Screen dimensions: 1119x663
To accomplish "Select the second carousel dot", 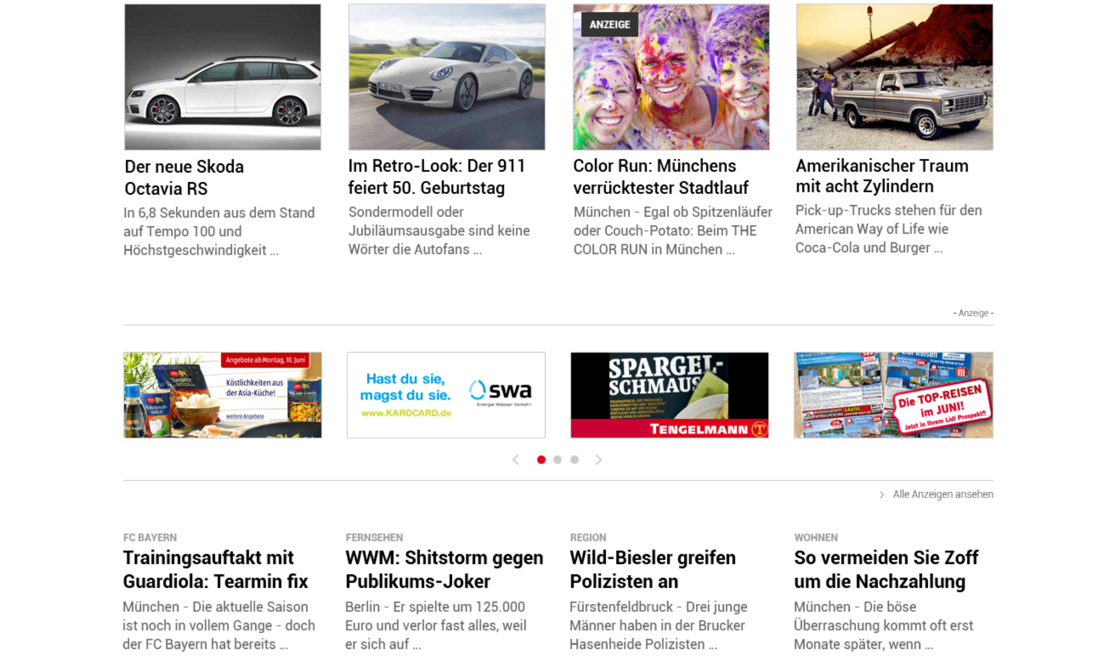I will tap(558, 460).
